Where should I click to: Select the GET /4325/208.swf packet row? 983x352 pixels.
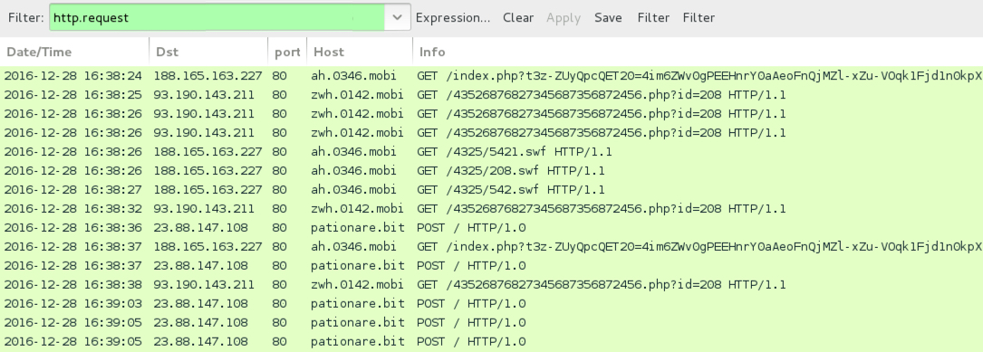(491, 170)
